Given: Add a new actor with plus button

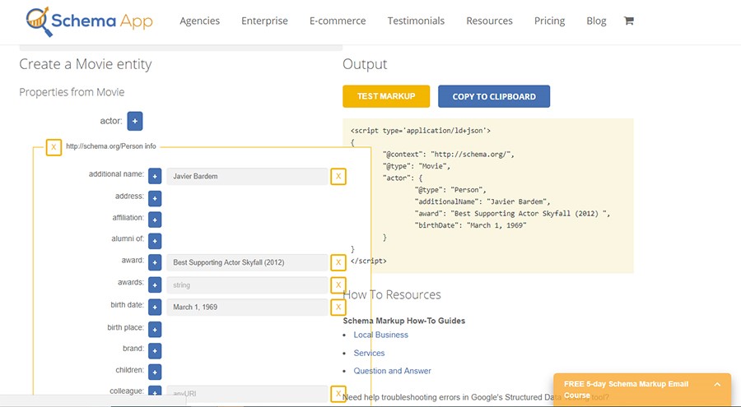Looking at the screenshot, I should pyautogui.click(x=135, y=121).
